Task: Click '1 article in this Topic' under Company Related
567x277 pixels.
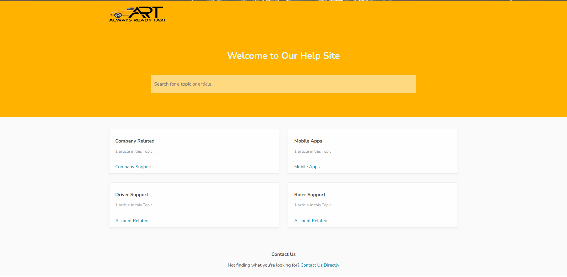Action: (134, 151)
